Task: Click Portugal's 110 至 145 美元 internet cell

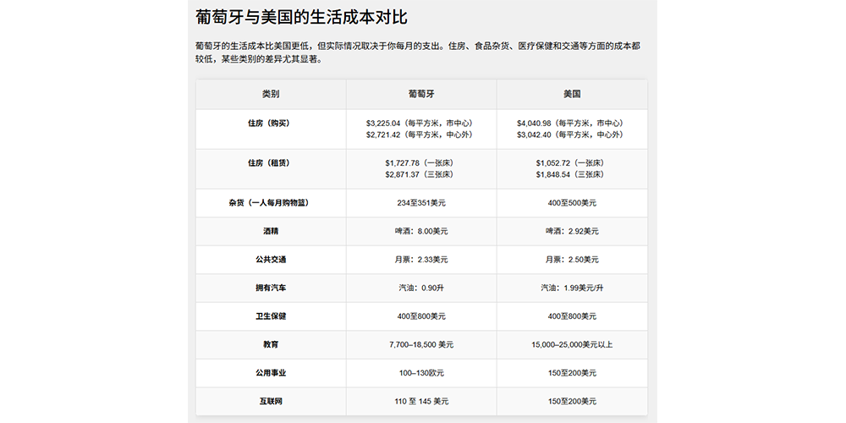Action: click(x=420, y=401)
